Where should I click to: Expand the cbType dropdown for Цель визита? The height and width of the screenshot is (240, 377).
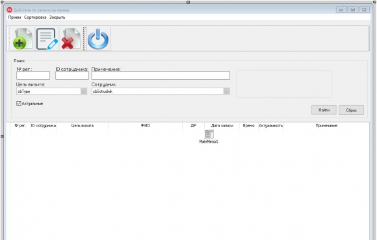coord(83,91)
